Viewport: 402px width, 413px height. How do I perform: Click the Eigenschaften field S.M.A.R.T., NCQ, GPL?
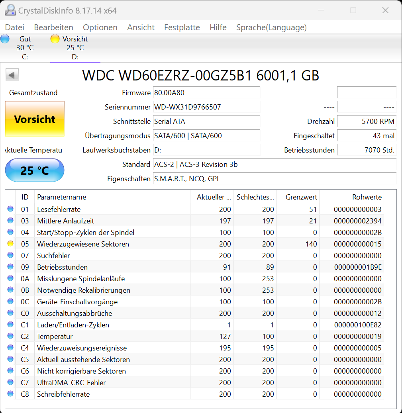click(x=275, y=179)
